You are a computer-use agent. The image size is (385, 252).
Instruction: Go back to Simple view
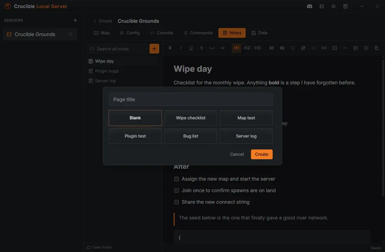(x=103, y=21)
